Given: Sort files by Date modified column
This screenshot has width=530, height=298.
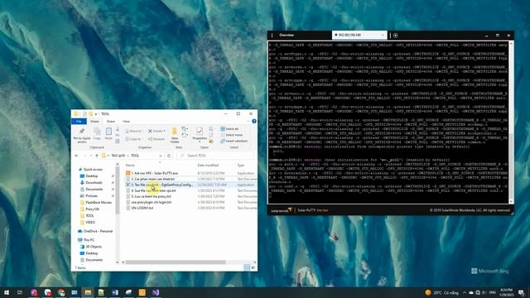Looking at the screenshot, I should coord(208,165).
